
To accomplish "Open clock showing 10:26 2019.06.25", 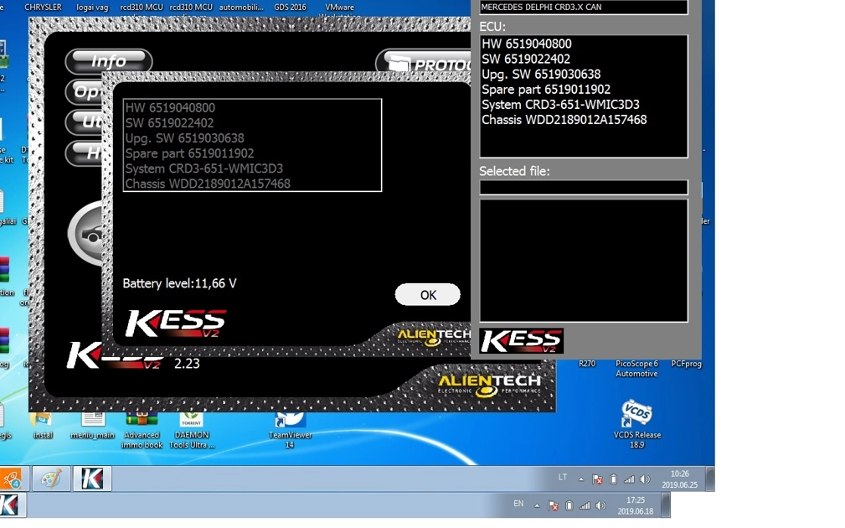I will click(679, 479).
